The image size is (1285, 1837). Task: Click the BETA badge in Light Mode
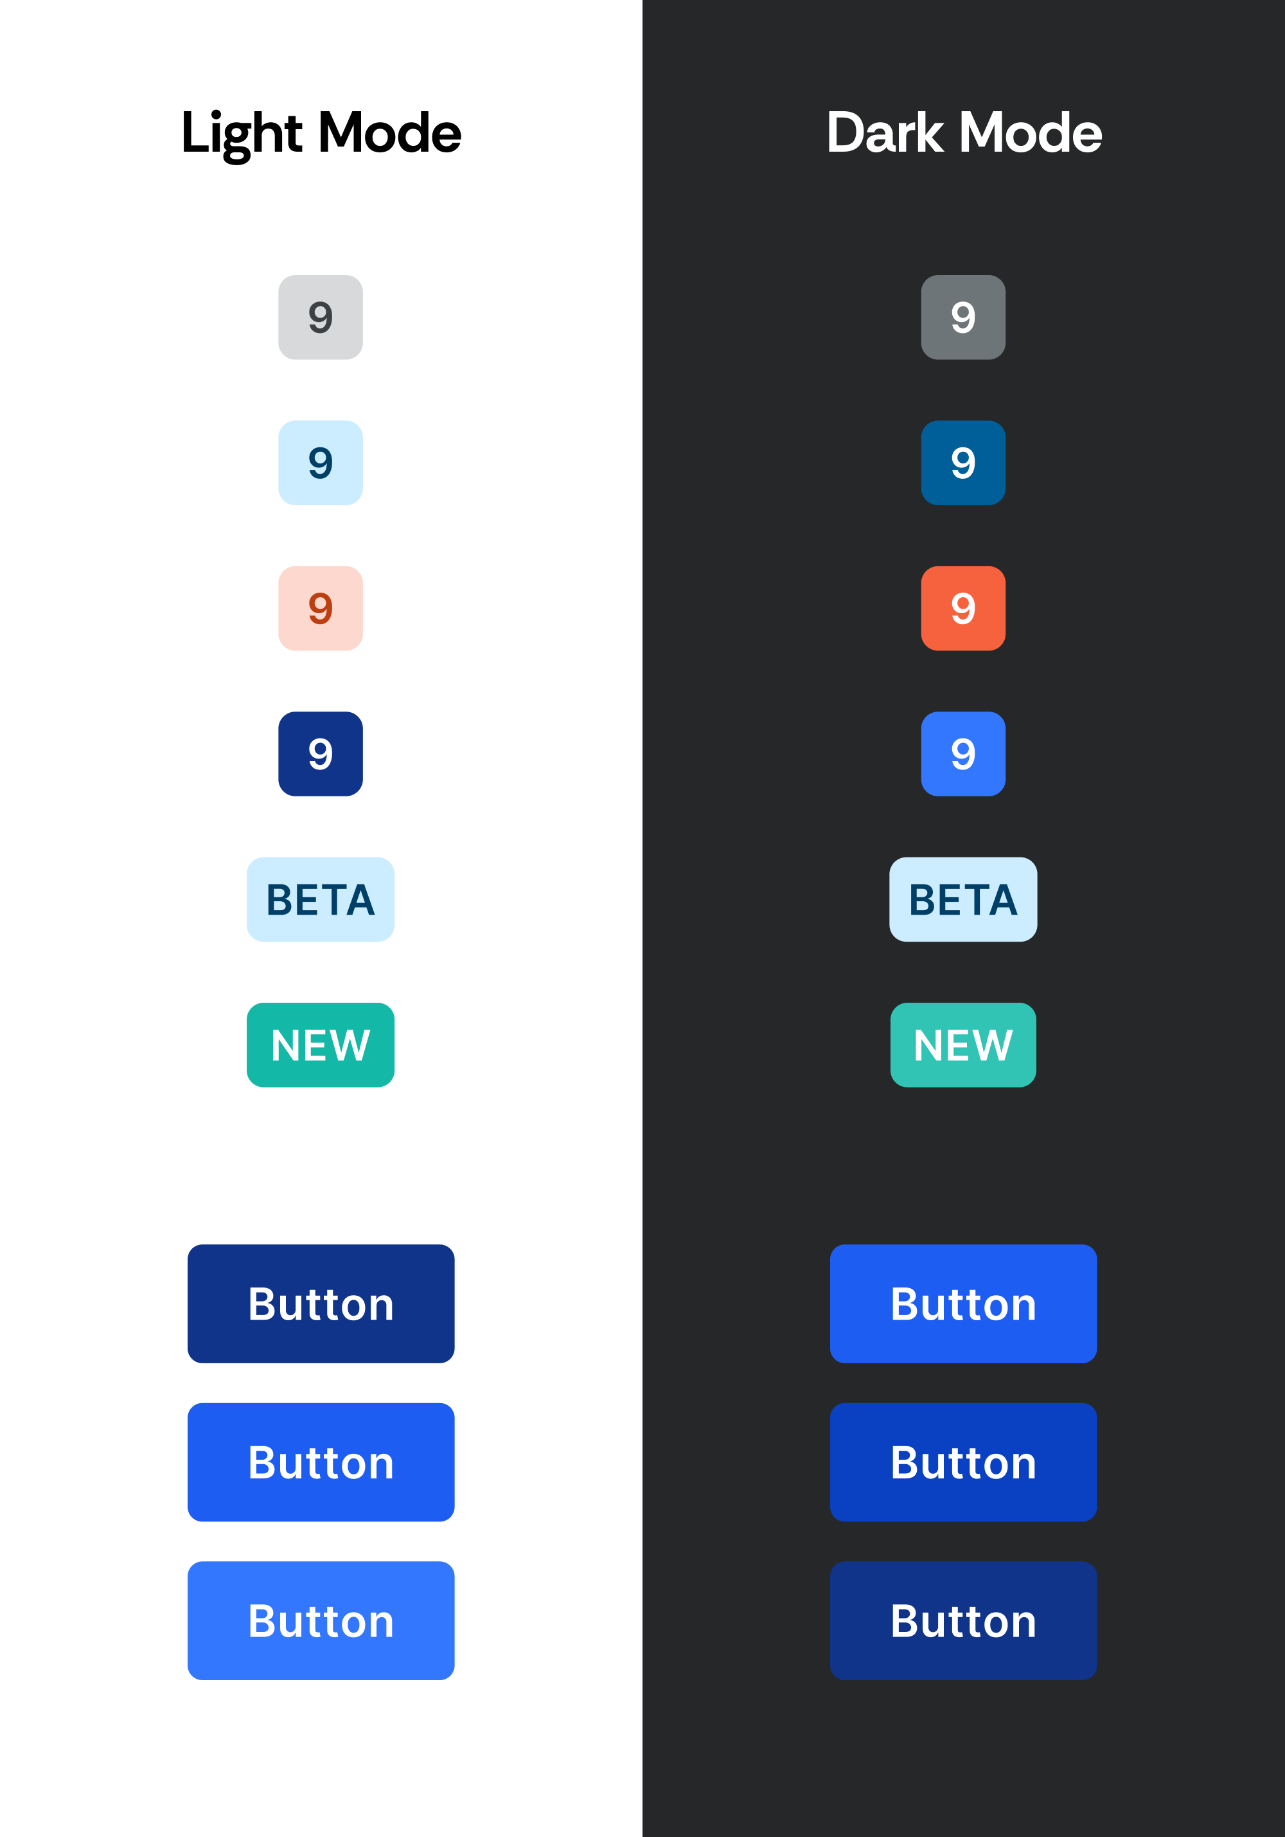[x=320, y=899]
